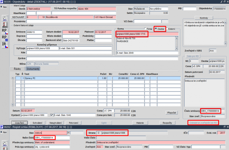Click the NS/TA/A/KP button
The width and height of the screenshot is (229, 150).
(x=18, y=17)
